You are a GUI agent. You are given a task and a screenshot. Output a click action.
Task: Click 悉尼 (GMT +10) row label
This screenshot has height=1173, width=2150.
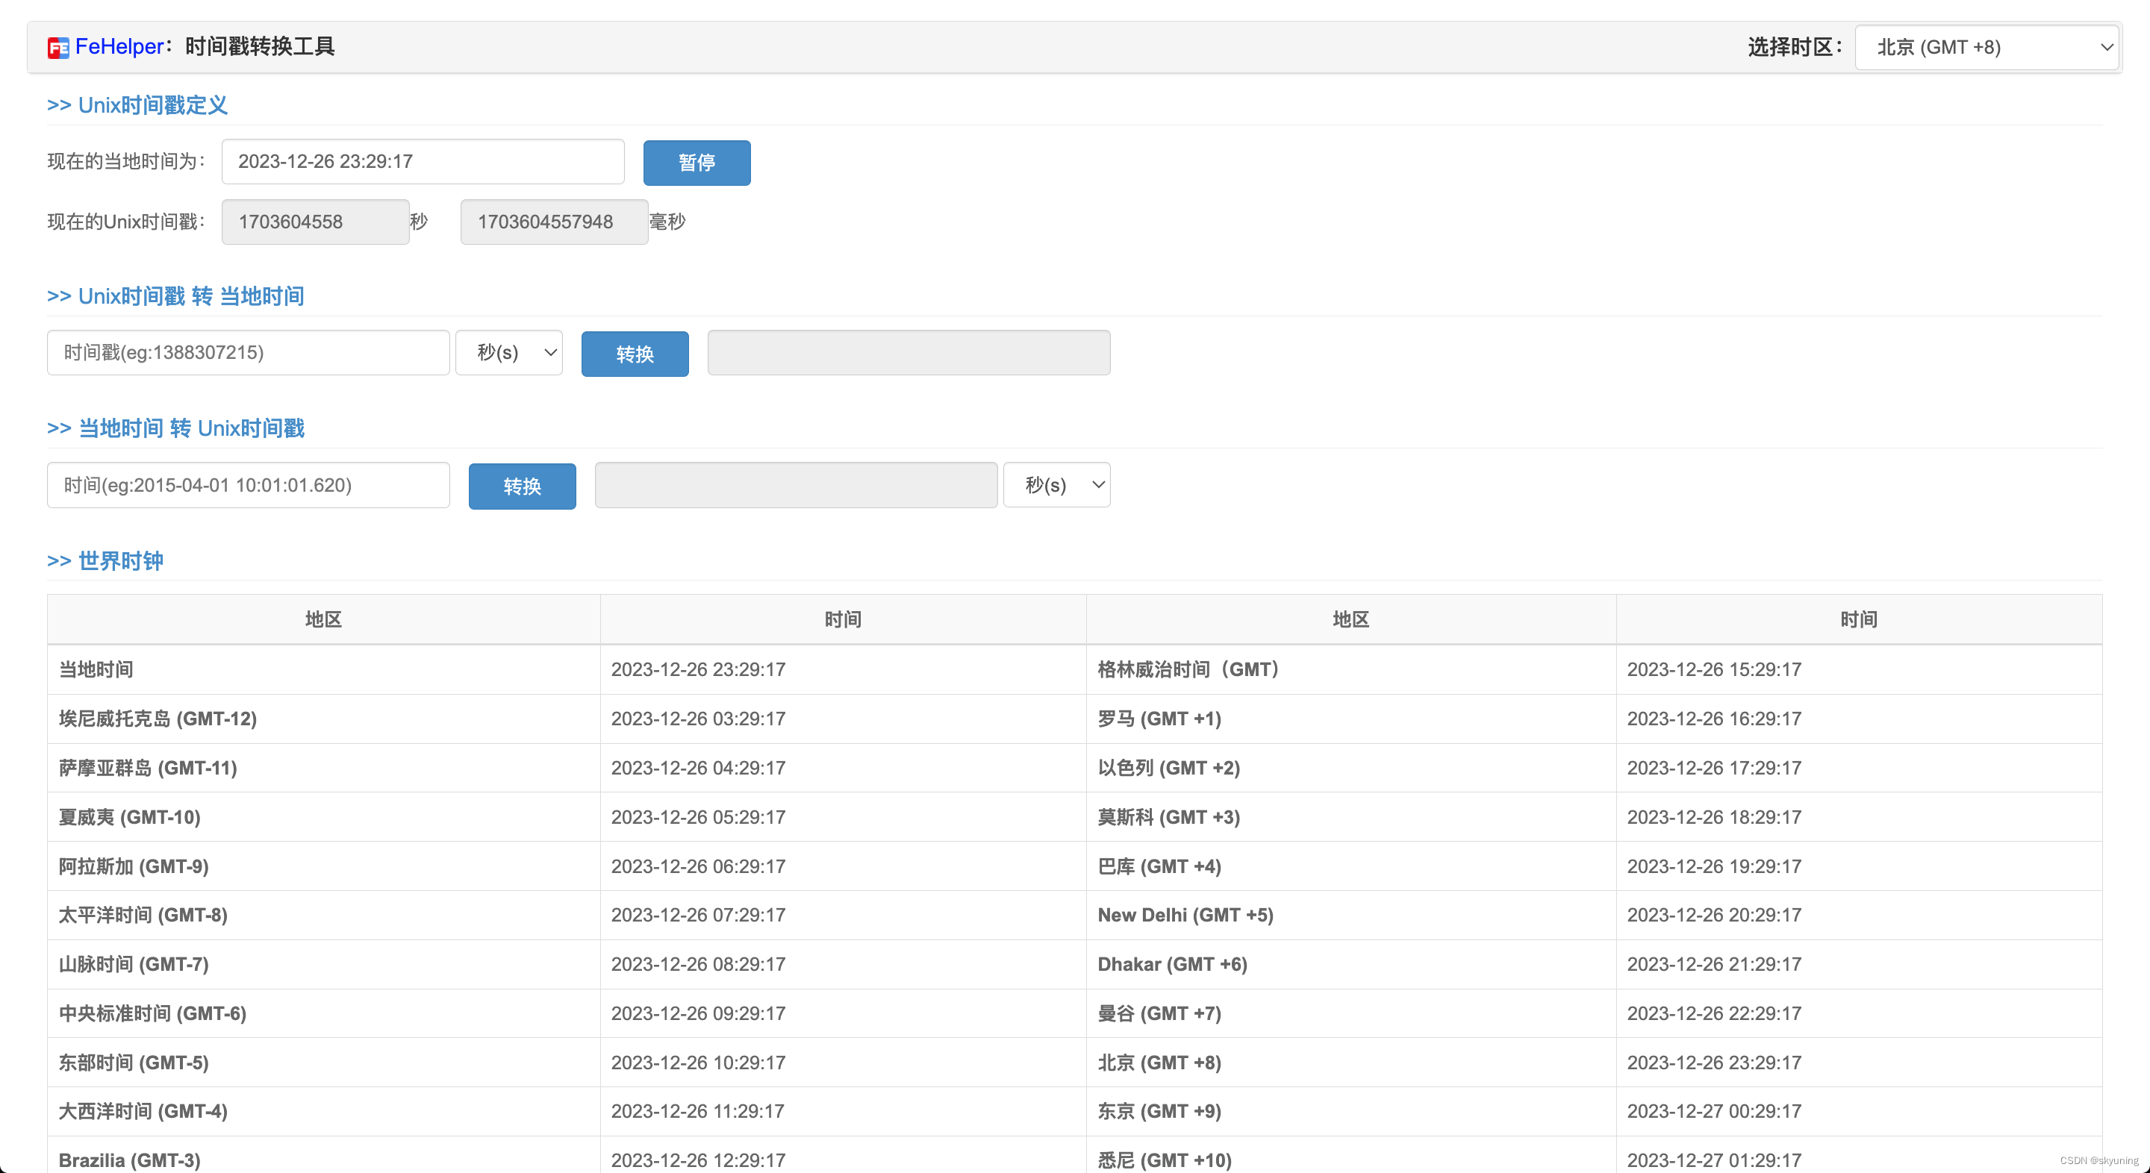click(x=1165, y=1160)
